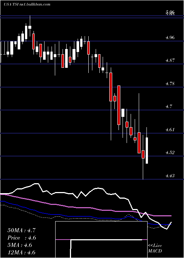The height and width of the screenshot is (258, 184).
Task: Click the 4.87 price level label
Action: 170,60
